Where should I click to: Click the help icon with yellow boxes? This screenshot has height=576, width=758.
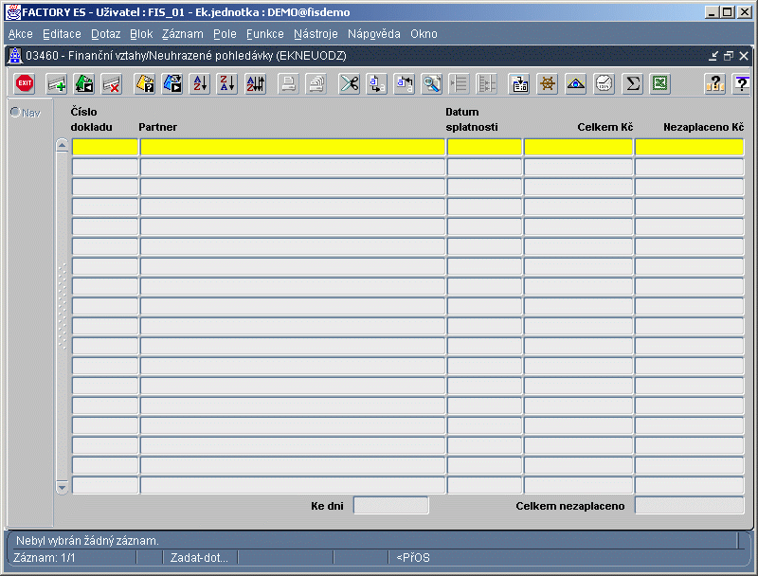[715, 83]
